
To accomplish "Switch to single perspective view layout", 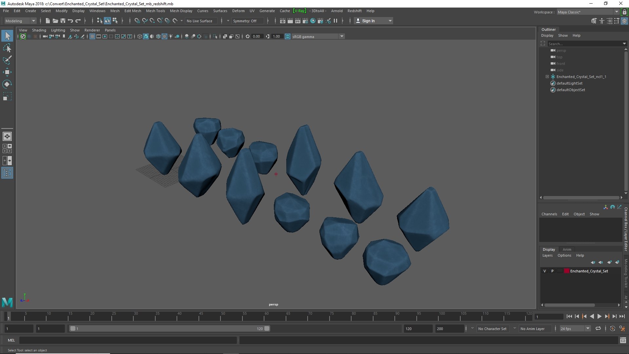I will [7, 136].
